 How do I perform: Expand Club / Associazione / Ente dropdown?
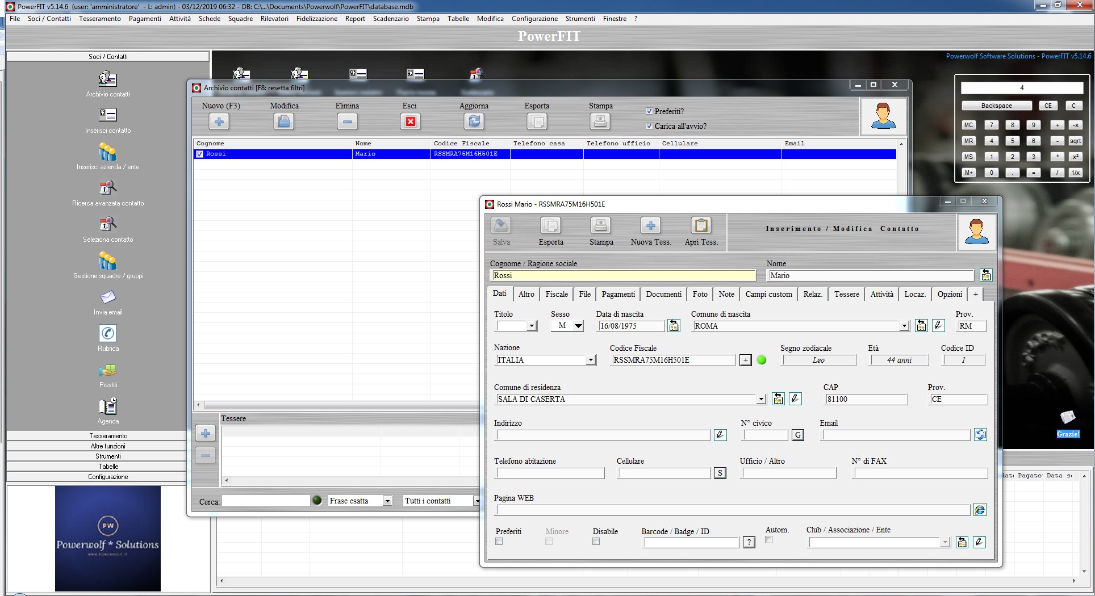(945, 543)
